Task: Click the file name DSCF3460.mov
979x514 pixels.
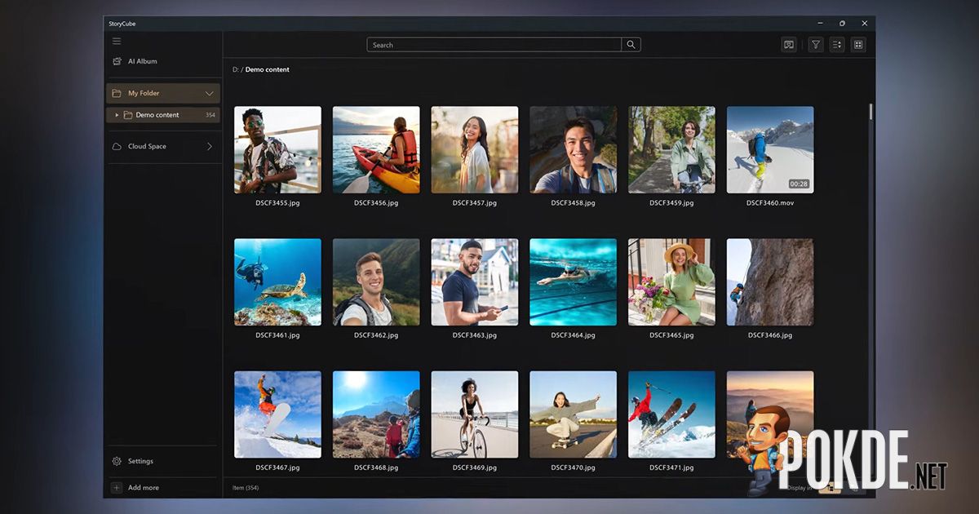Action: (770, 202)
